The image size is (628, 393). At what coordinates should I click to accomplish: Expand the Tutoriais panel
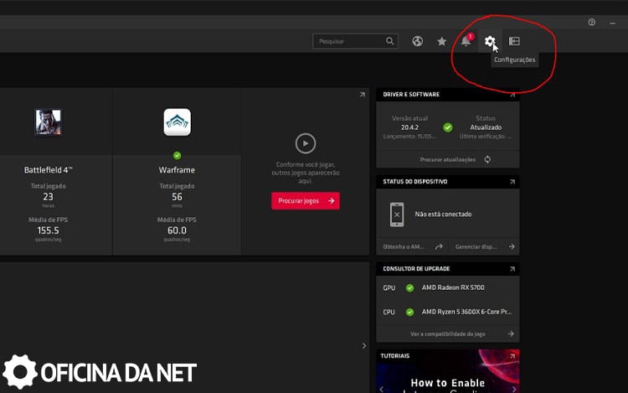click(x=512, y=356)
